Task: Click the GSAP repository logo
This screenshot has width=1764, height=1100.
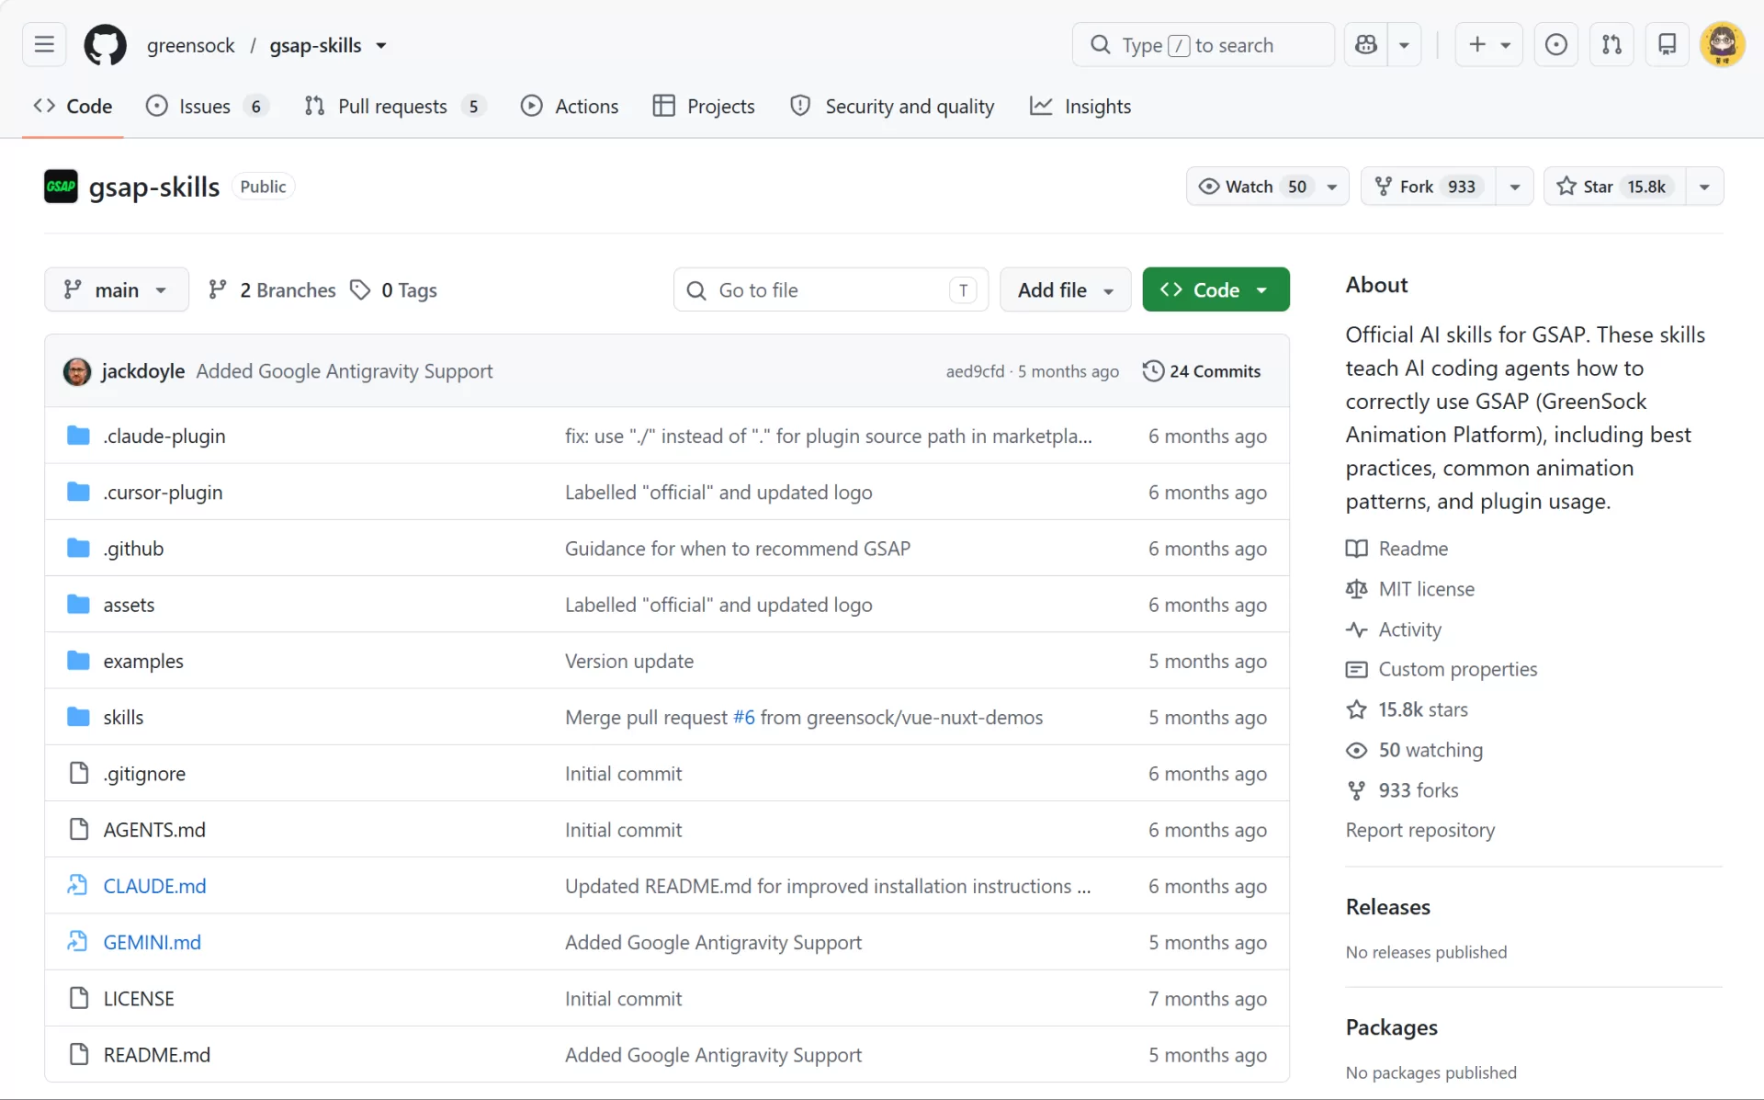Action: pos(61,187)
